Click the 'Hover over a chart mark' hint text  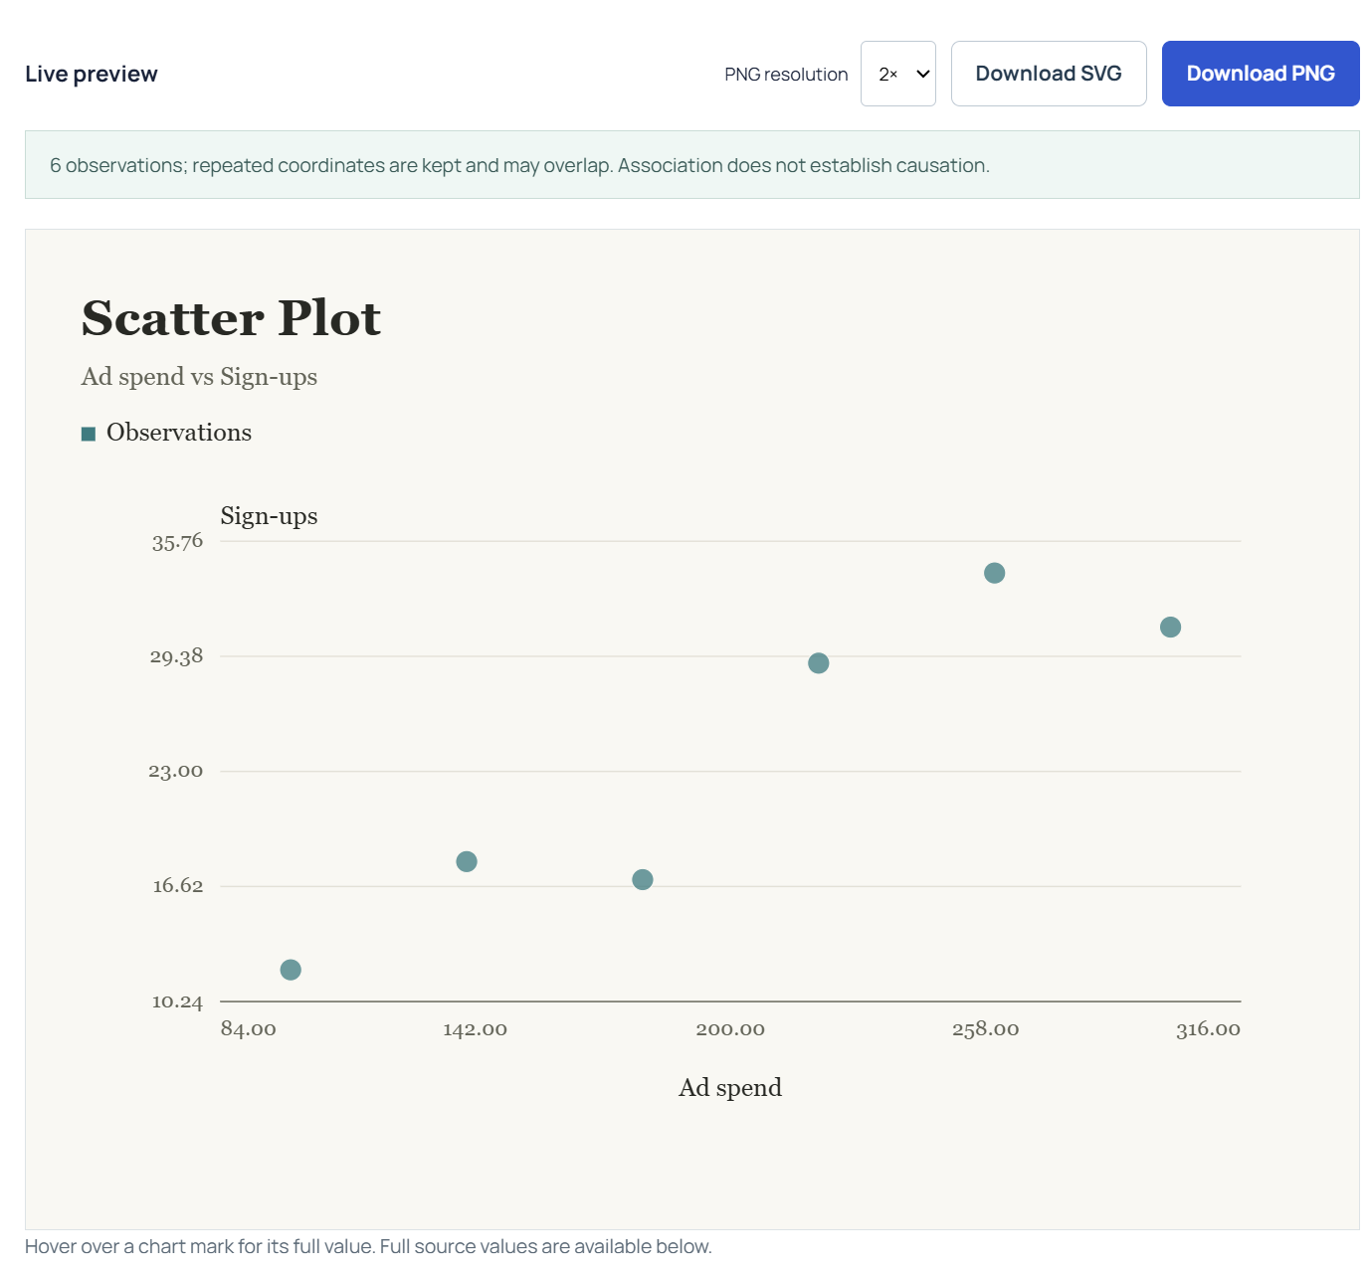pyautogui.click(x=368, y=1246)
